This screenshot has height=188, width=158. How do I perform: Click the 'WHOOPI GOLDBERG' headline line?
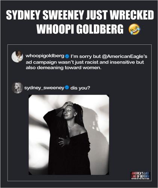[x=80, y=29]
